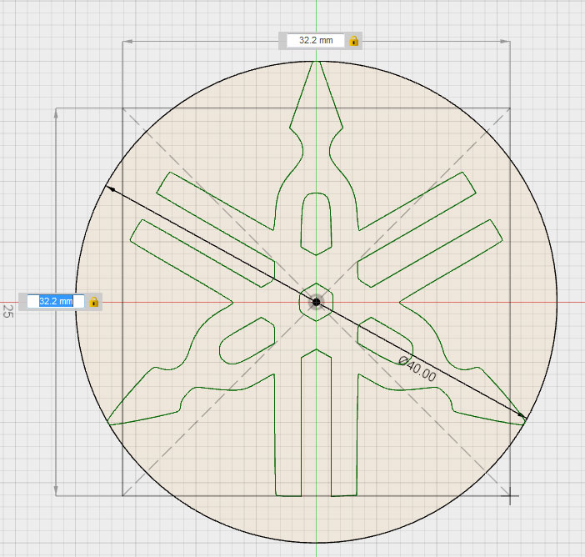Screen dimensions: 585x557
Task: Pick the lower-left rounded slot near center
Action: point(247,340)
